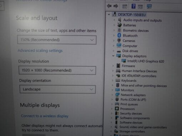Expand the Keyboards category arrow
Viewport: 182px width, 136px height.
tap(113, 80)
